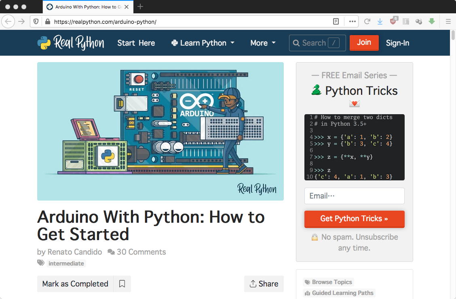Click the article title heading text
Image resolution: width=456 pixels, height=299 pixels.
tap(151, 226)
